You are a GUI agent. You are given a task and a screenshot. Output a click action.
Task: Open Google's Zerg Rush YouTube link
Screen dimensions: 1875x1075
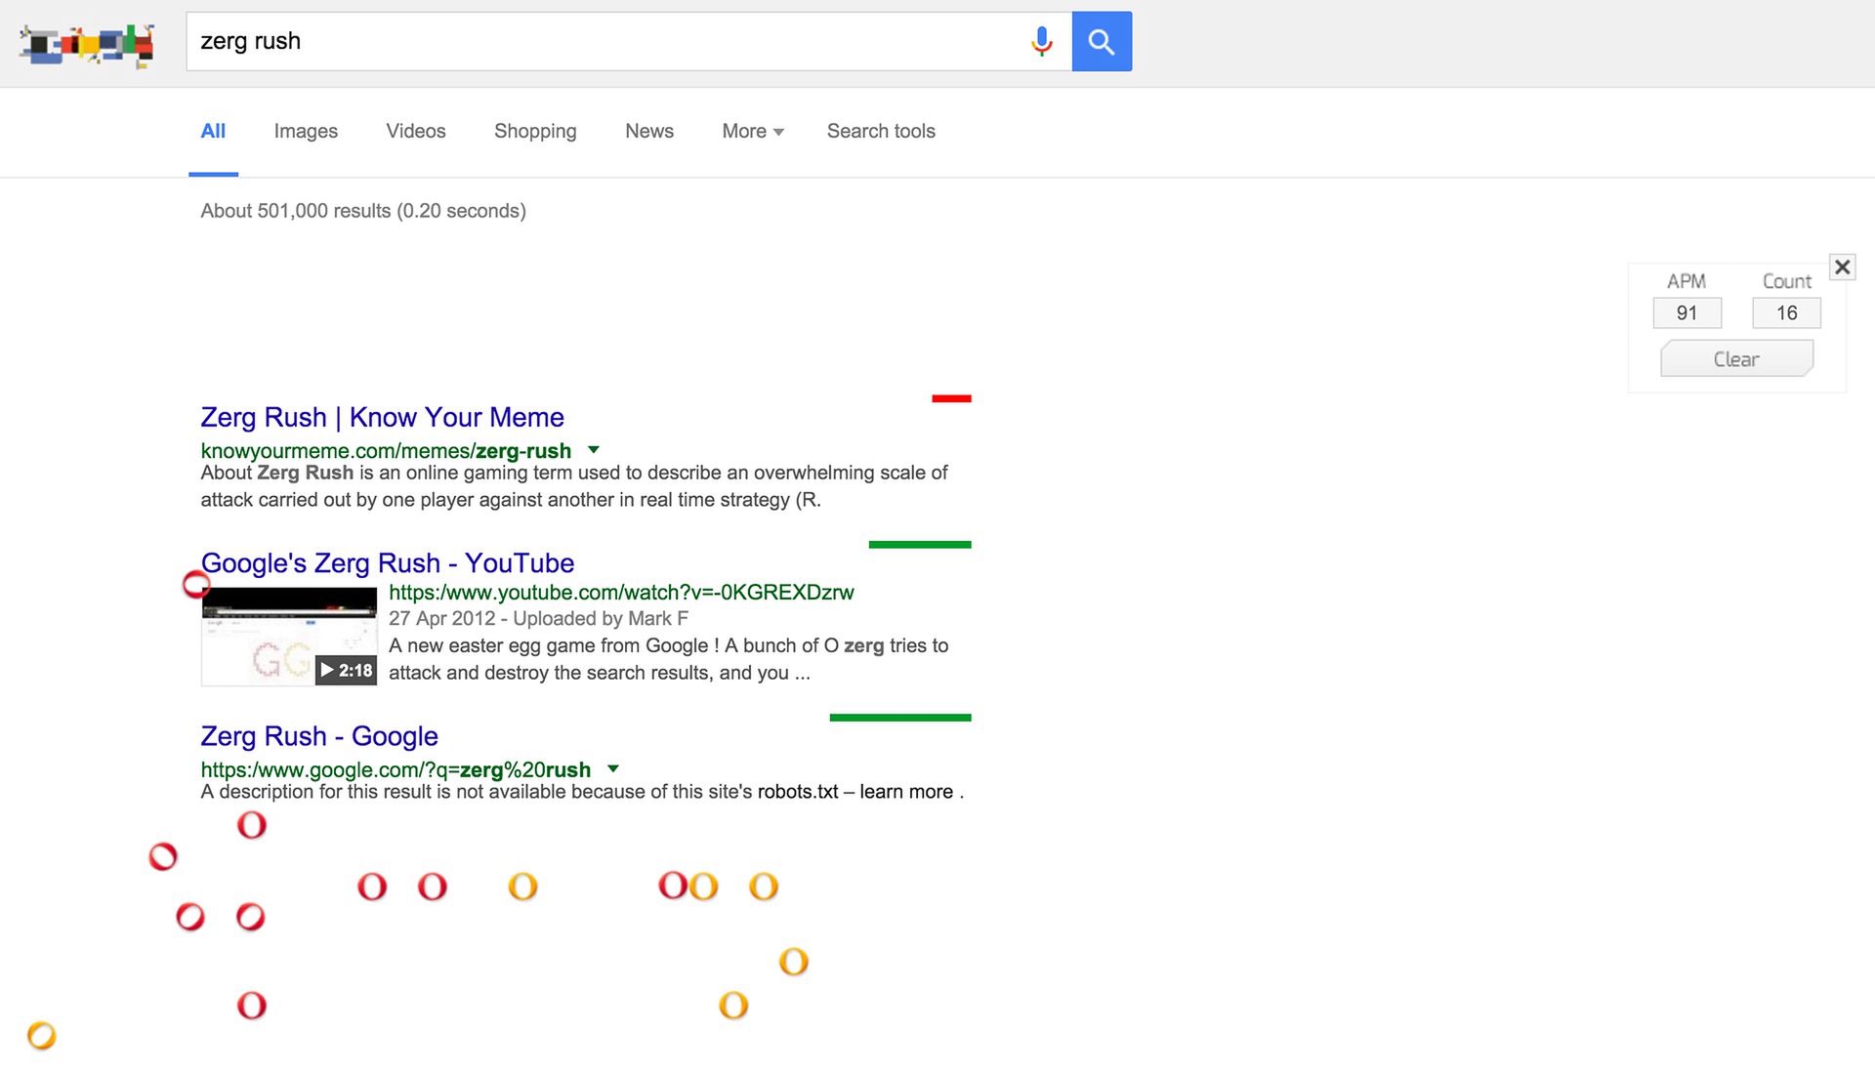coord(388,563)
